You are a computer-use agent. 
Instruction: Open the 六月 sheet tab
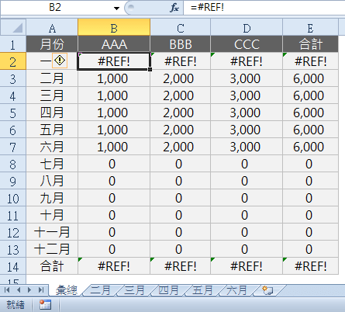pos(236,290)
